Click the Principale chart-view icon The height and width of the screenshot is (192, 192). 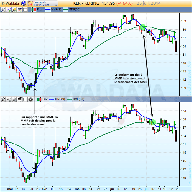click(x=30, y=3)
